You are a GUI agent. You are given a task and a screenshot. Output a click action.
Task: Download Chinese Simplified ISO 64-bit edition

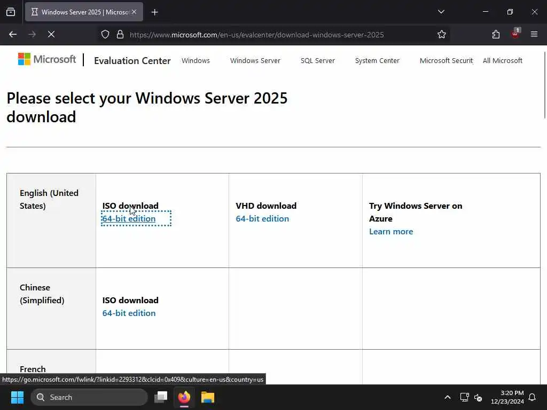point(129,313)
